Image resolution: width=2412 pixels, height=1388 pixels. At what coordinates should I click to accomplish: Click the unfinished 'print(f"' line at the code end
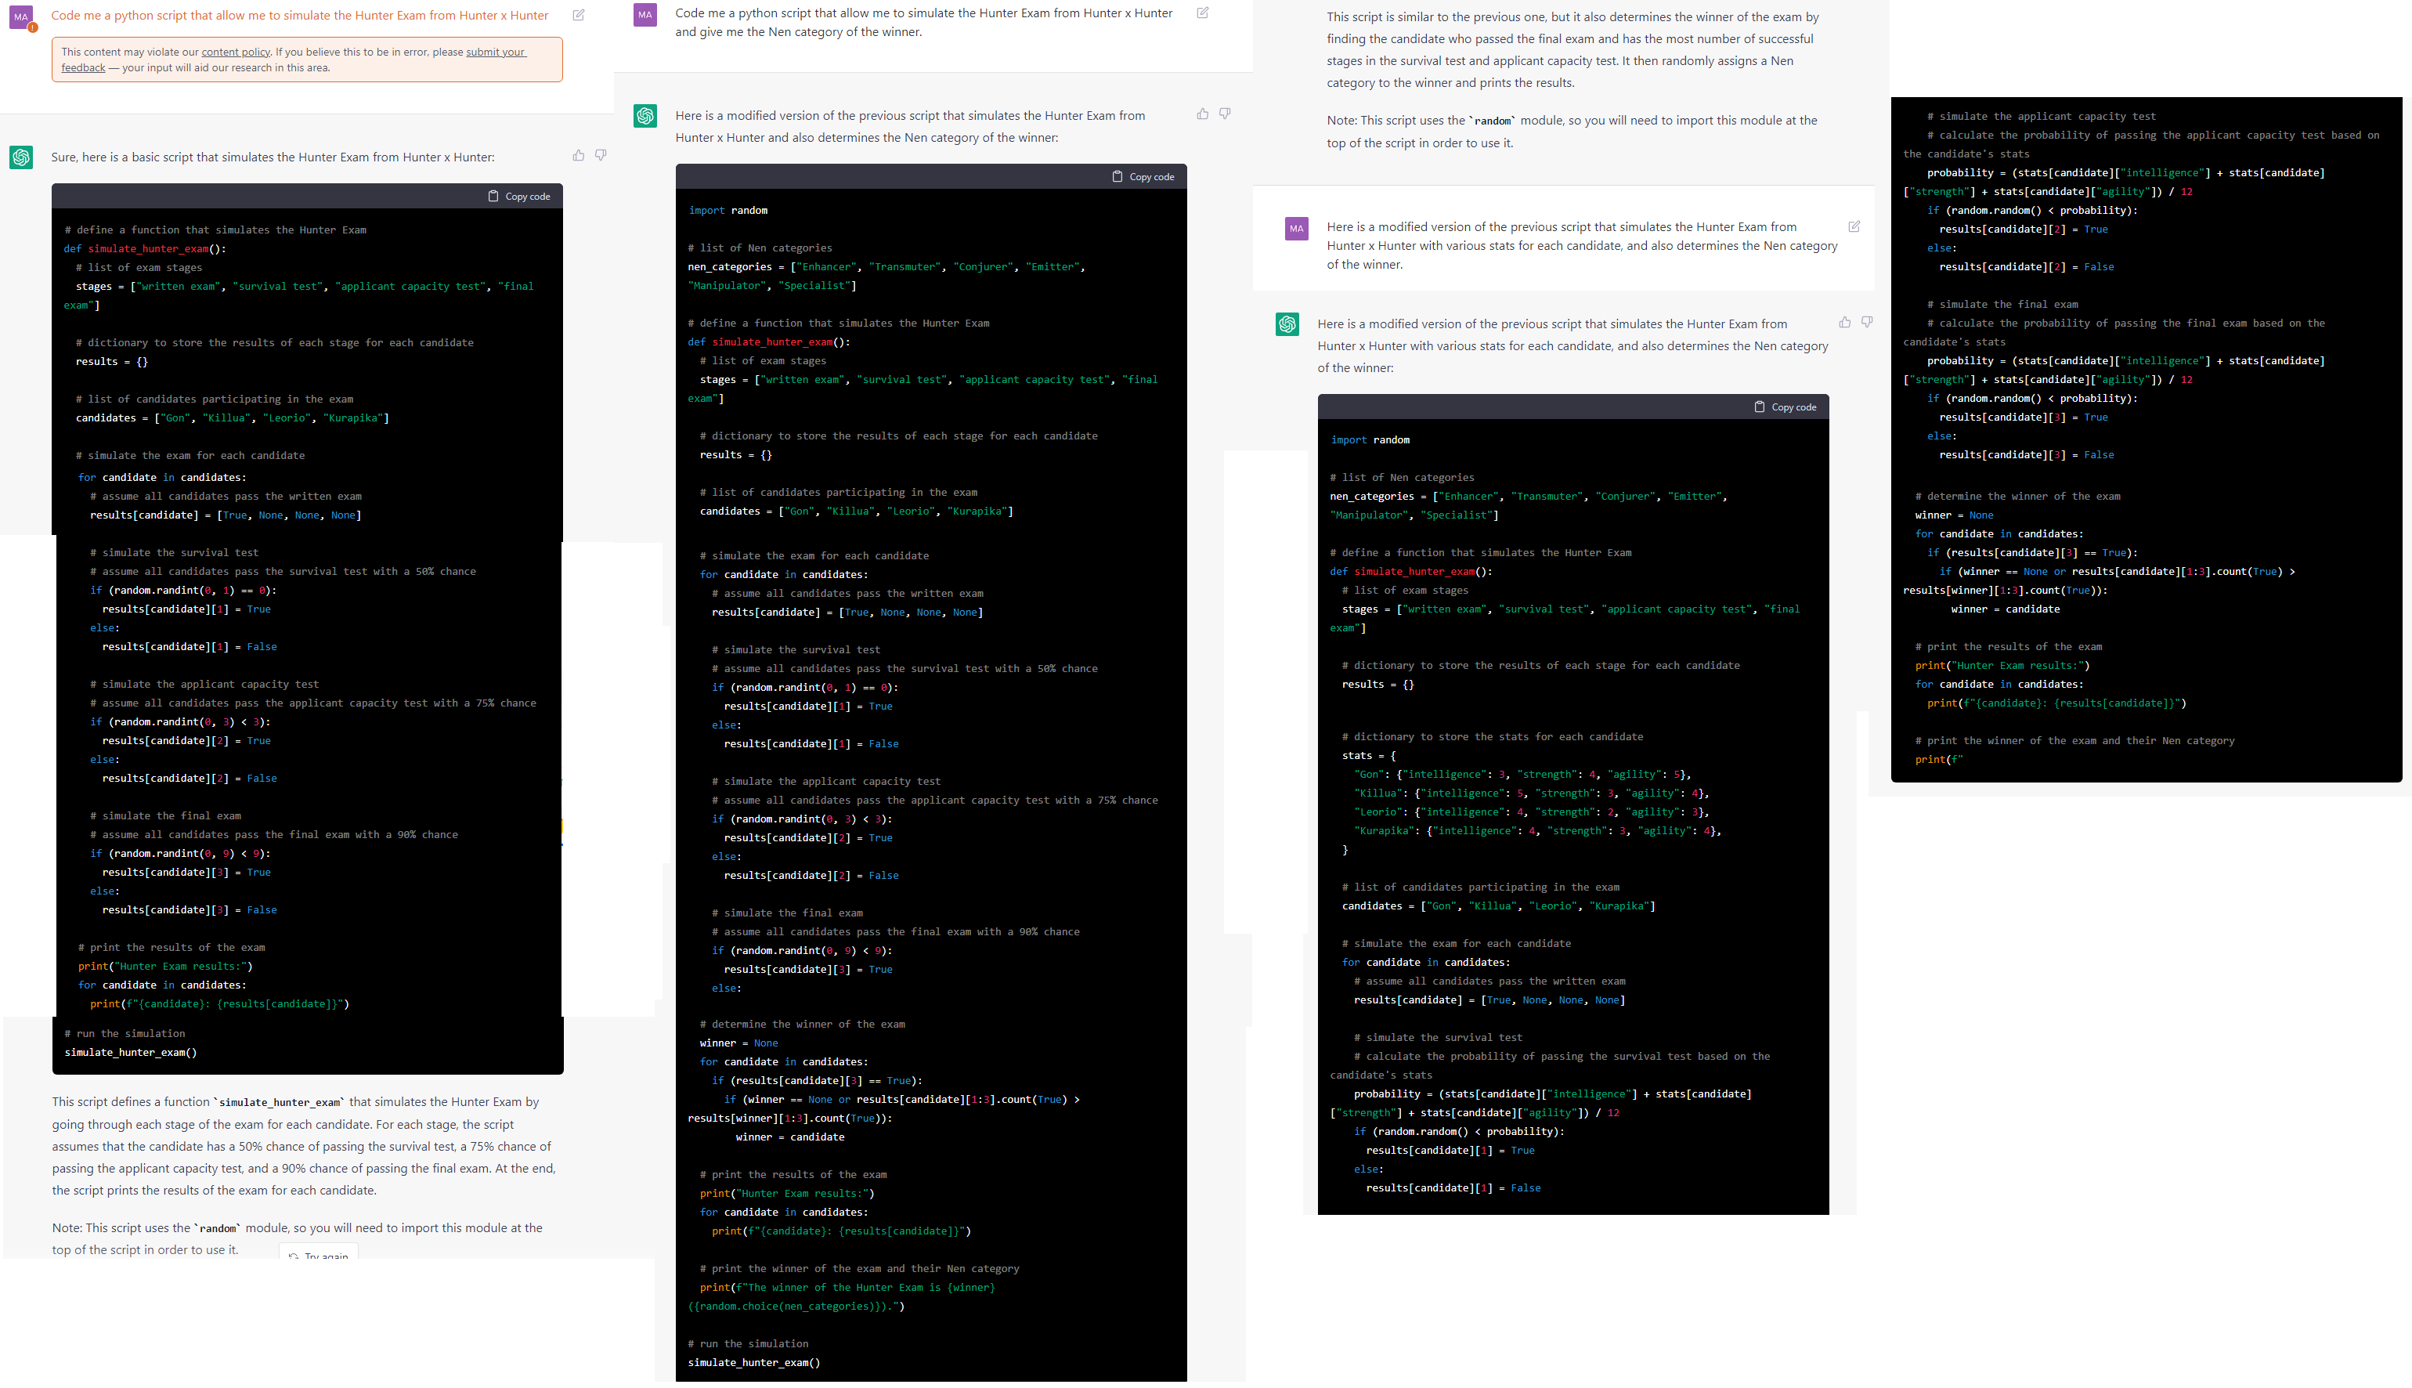(x=1938, y=760)
